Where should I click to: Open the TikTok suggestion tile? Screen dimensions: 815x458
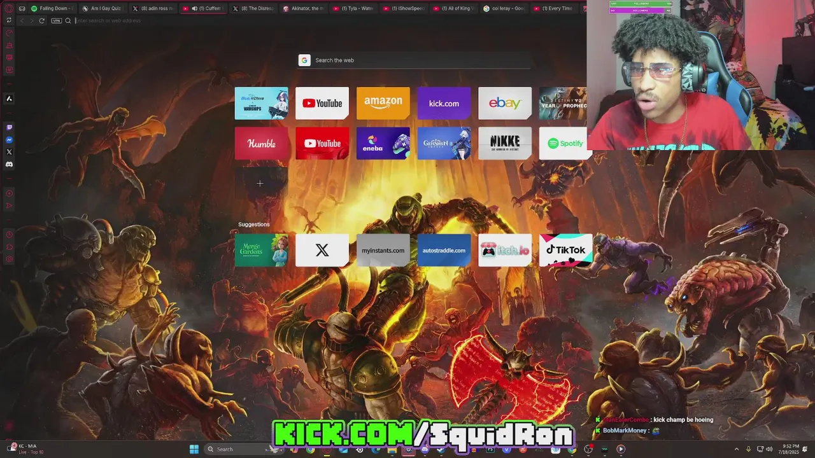[x=566, y=250]
